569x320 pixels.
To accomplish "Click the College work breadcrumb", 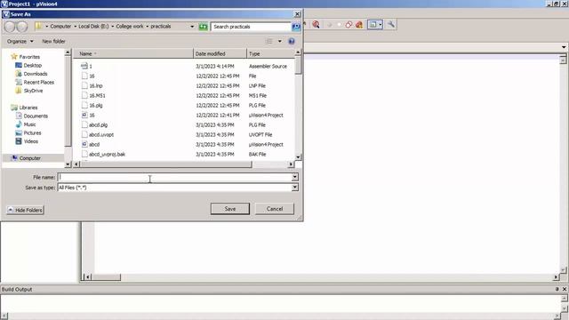I will (130, 27).
